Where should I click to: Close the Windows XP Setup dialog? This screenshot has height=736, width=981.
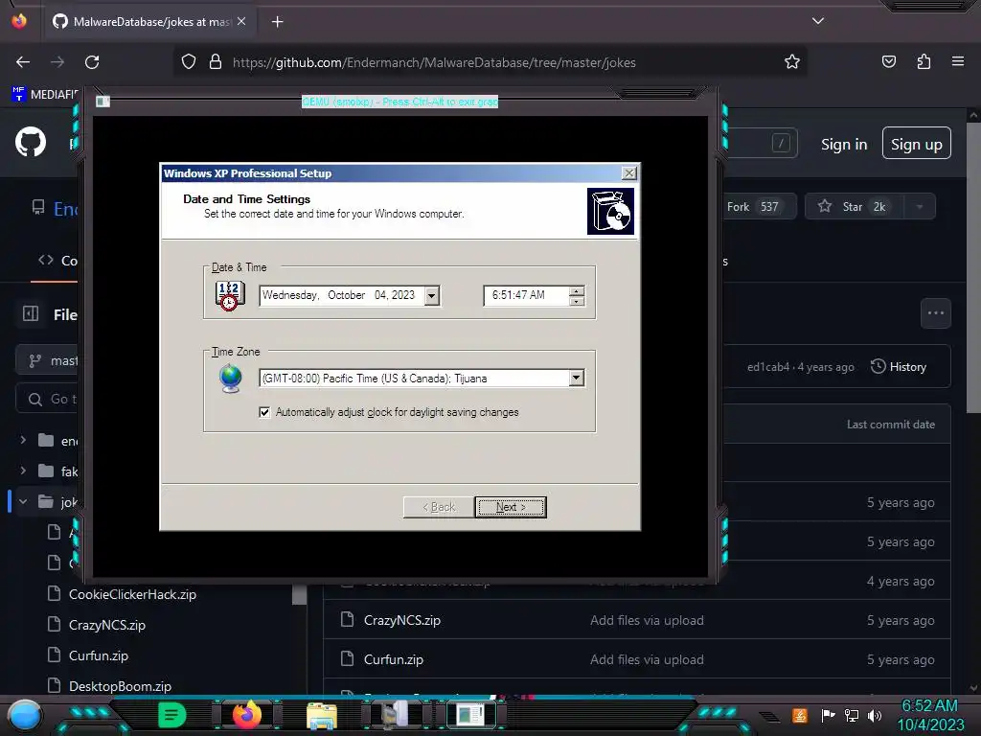pos(629,173)
